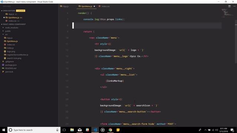Click the code minimap preview
237x133 pixels.
click(228, 13)
